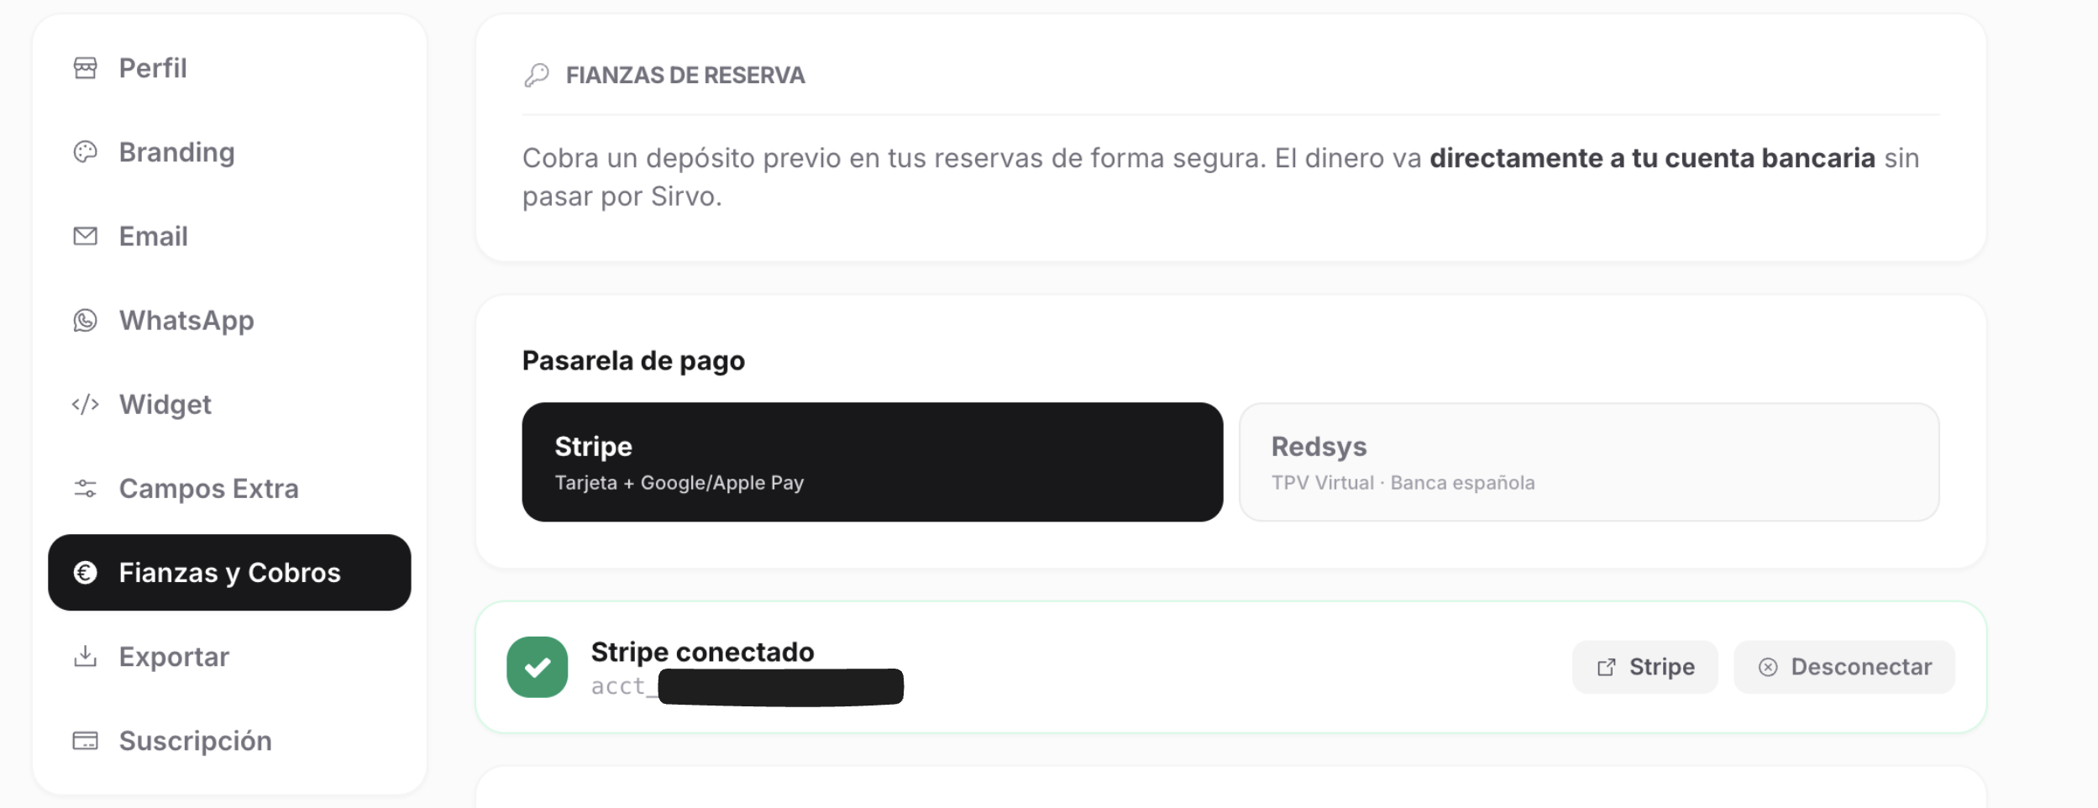Click the Widget code brackets icon
The width and height of the screenshot is (2098, 808).
[x=85, y=404]
